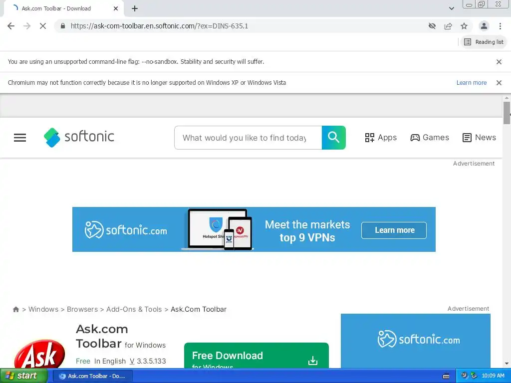Go to Browsers breadcrumb

coord(82,309)
